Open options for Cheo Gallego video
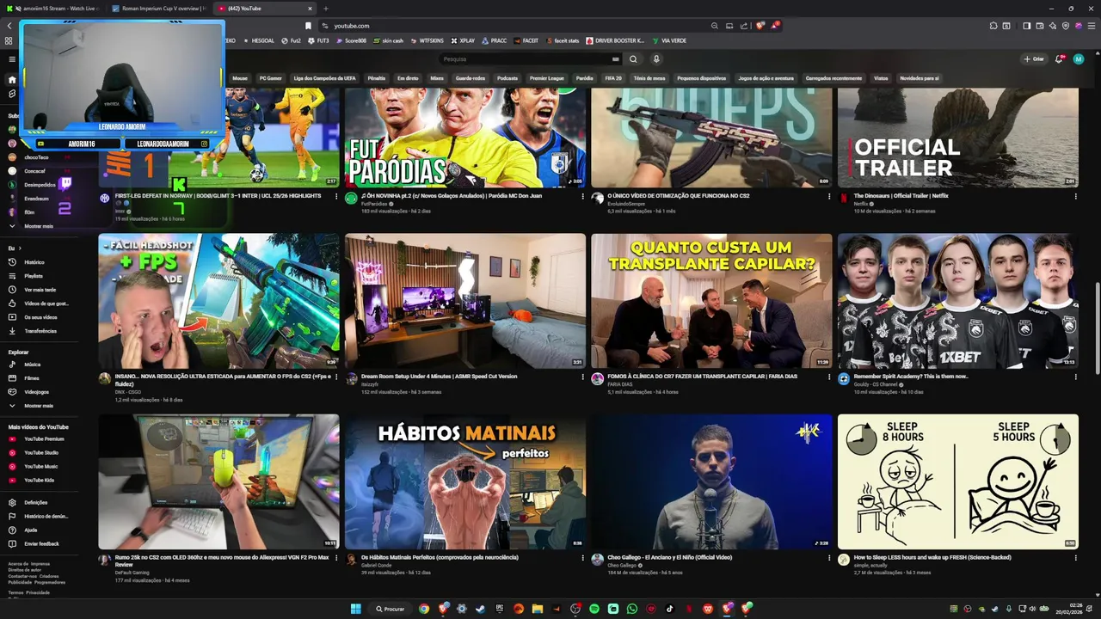This screenshot has width=1101, height=619. click(x=829, y=557)
